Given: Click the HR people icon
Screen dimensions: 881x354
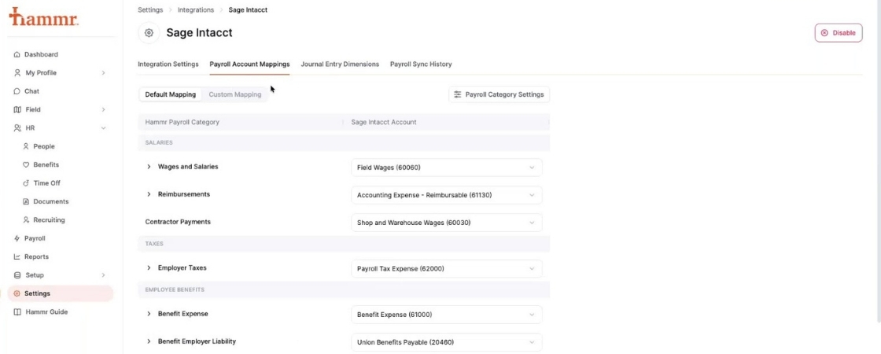Looking at the screenshot, I should click(x=17, y=128).
